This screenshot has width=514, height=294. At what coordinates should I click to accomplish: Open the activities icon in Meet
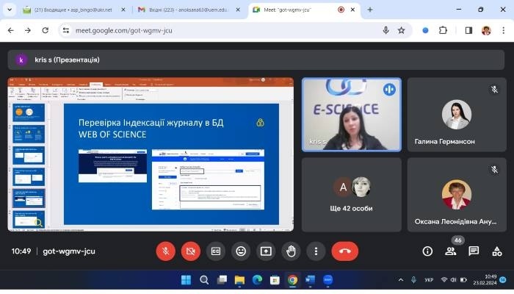click(x=497, y=251)
